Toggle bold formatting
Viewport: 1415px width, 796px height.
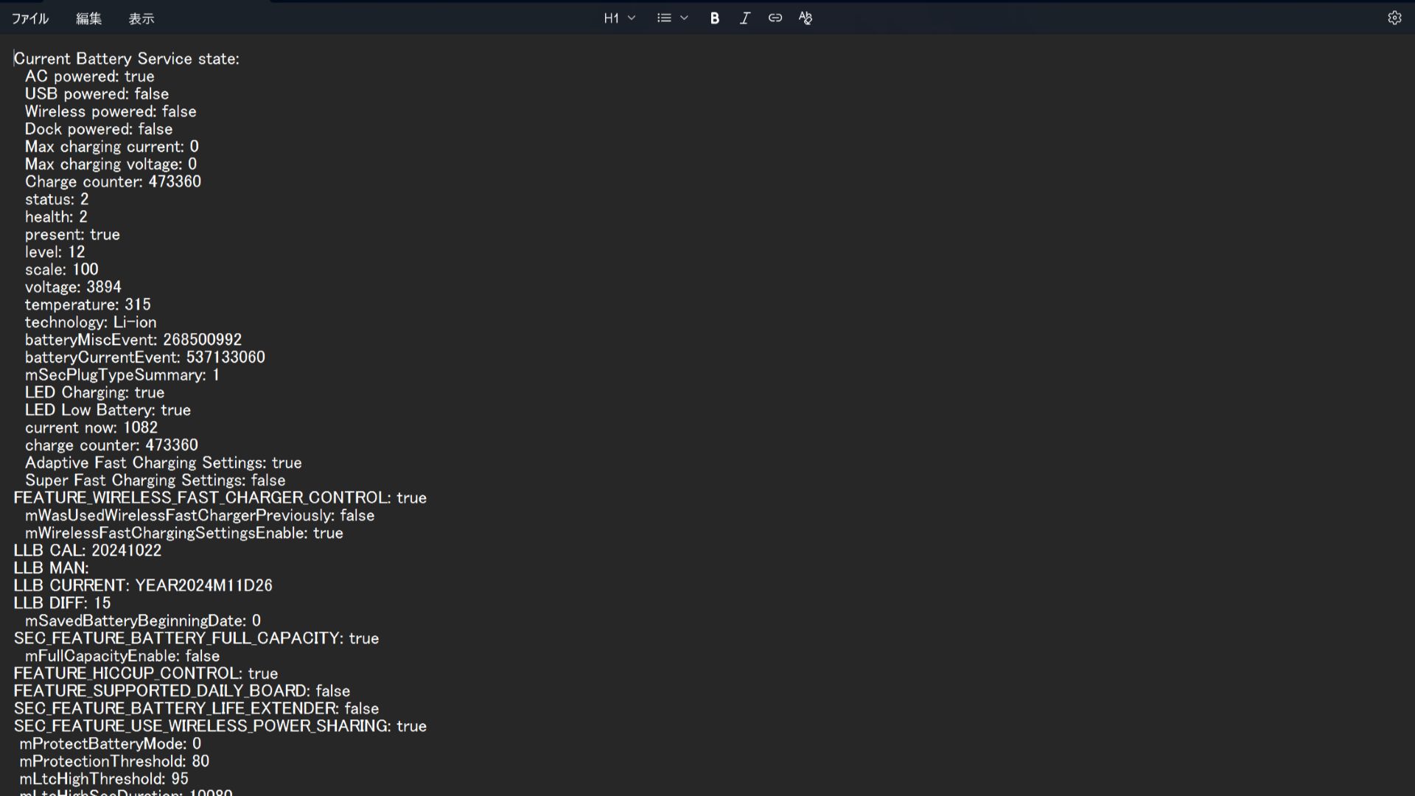[713, 18]
